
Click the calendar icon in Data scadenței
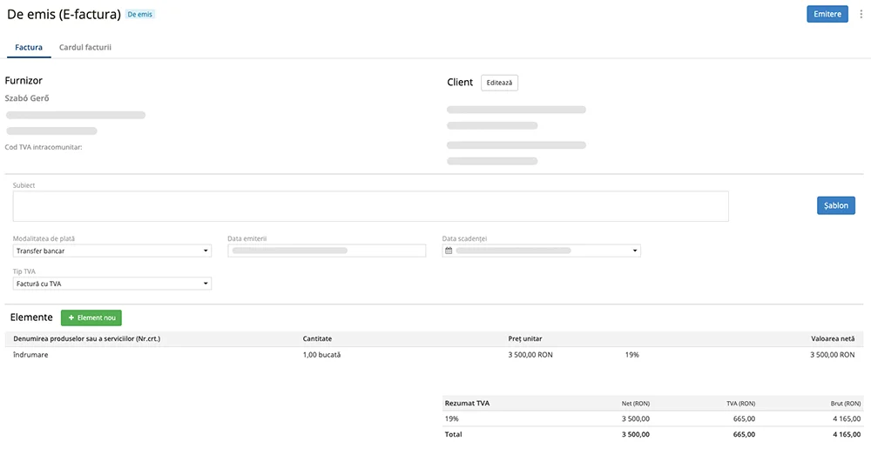[449, 251]
